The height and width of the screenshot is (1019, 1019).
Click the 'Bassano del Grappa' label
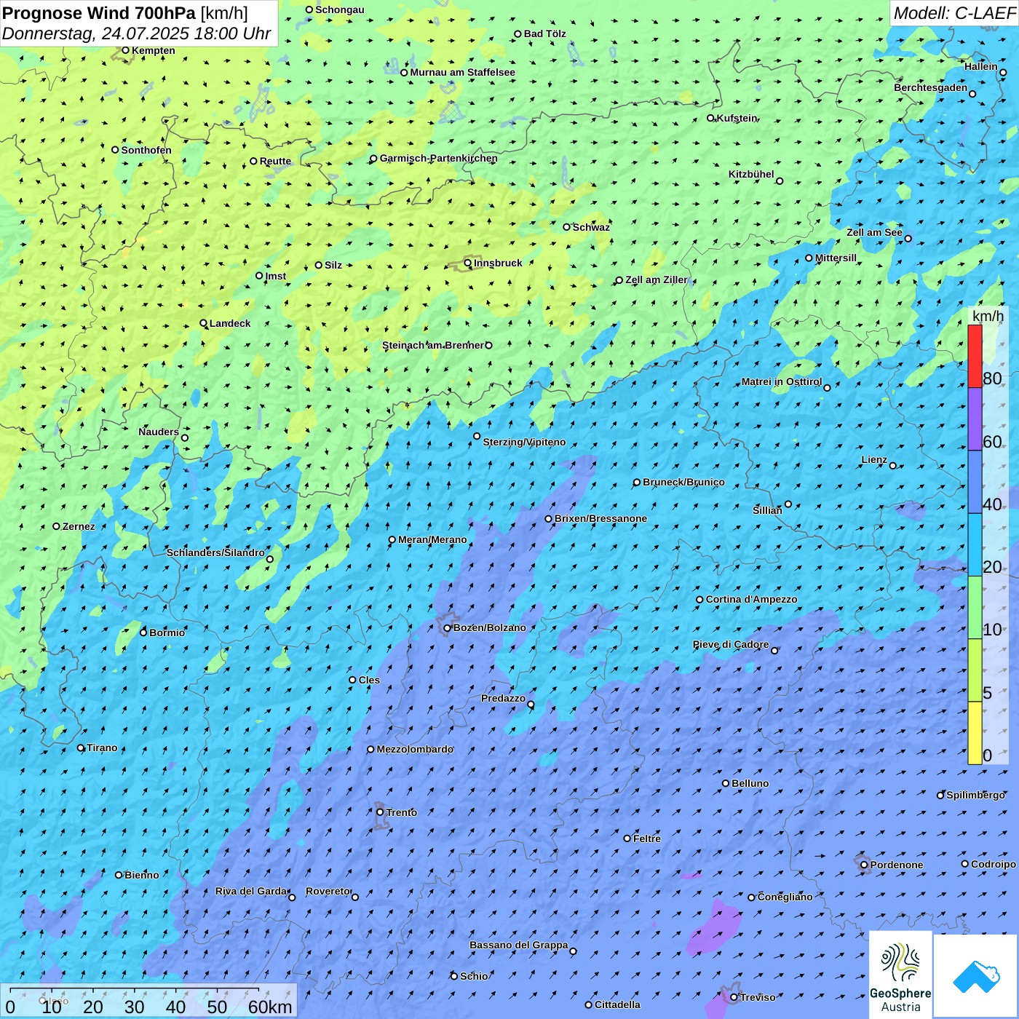[x=519, y=945]
